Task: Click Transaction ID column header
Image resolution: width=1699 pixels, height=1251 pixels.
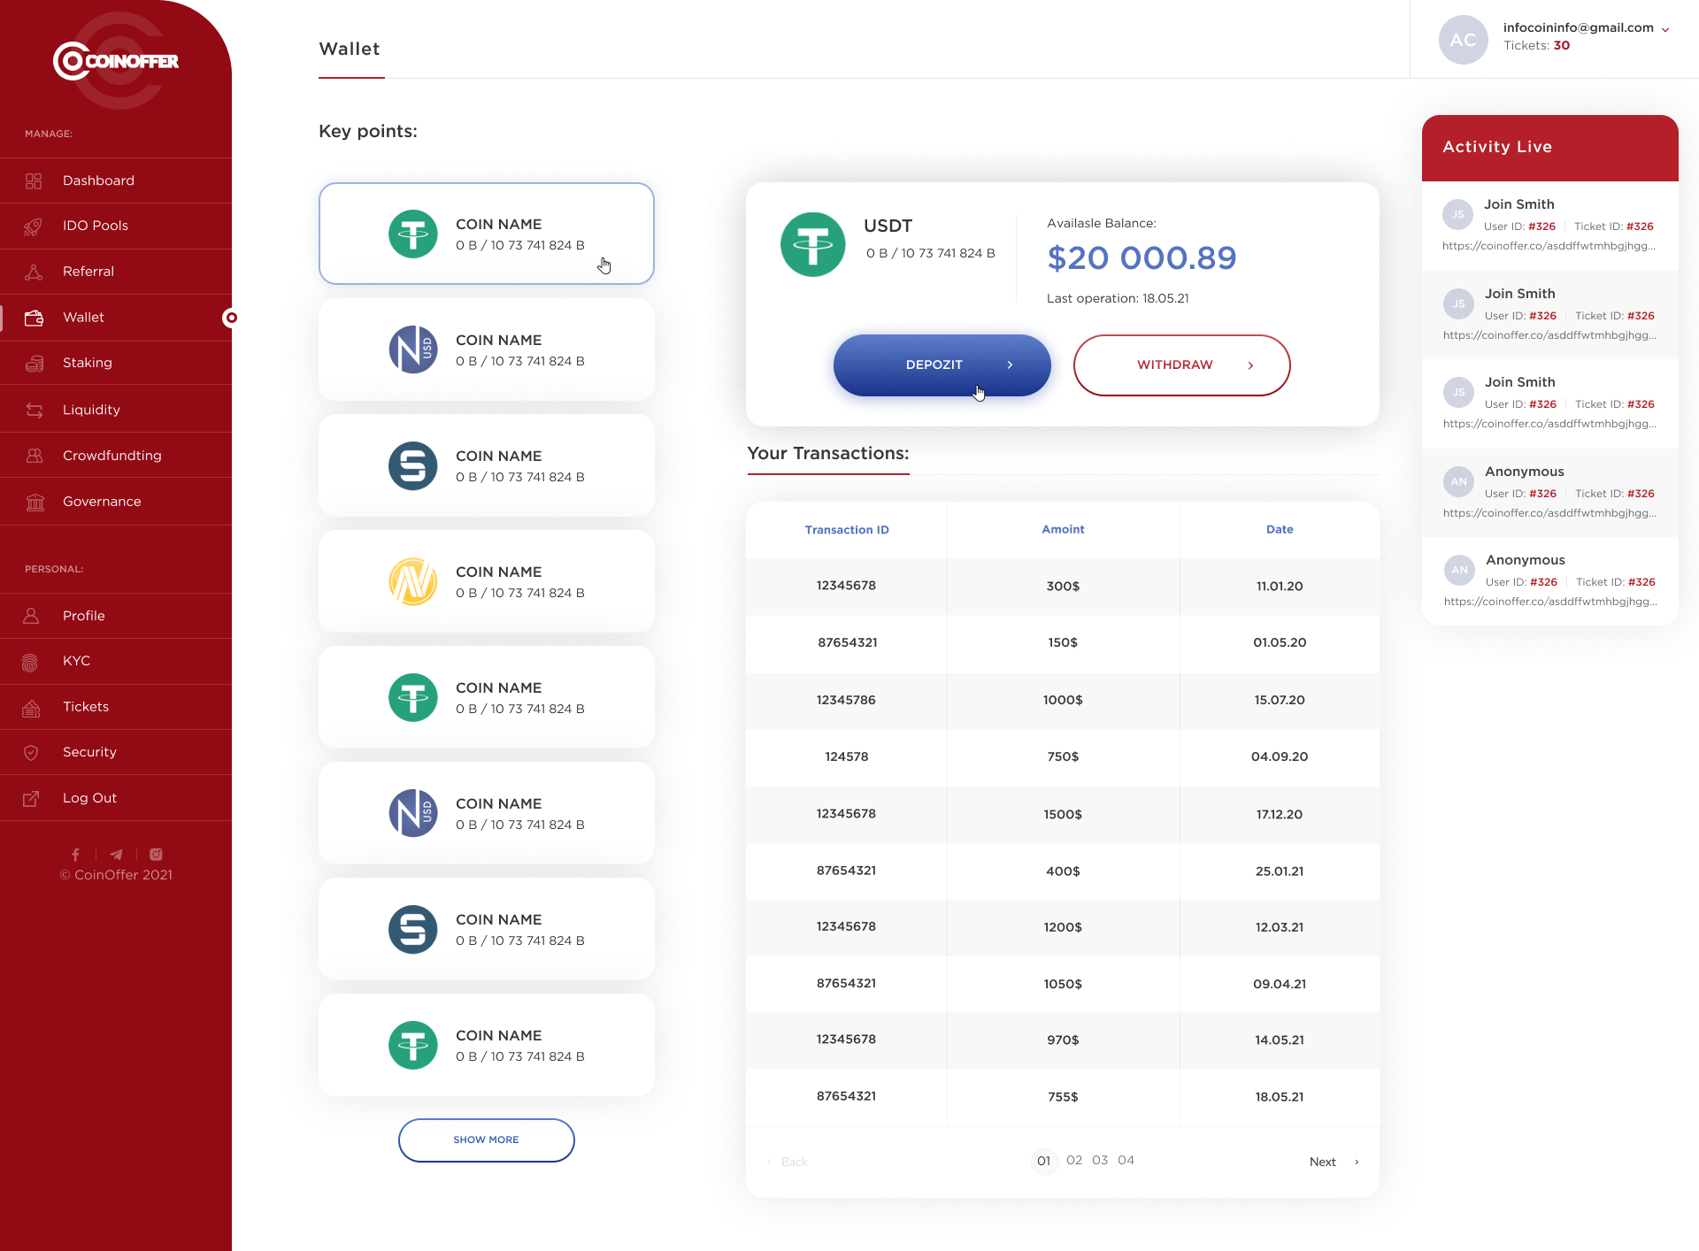Action: pos(847,530)
